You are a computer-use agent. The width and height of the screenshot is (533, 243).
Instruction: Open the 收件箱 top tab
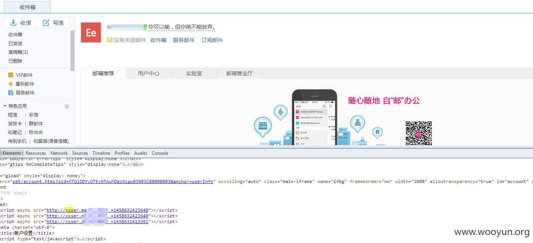tap(28, 7)
